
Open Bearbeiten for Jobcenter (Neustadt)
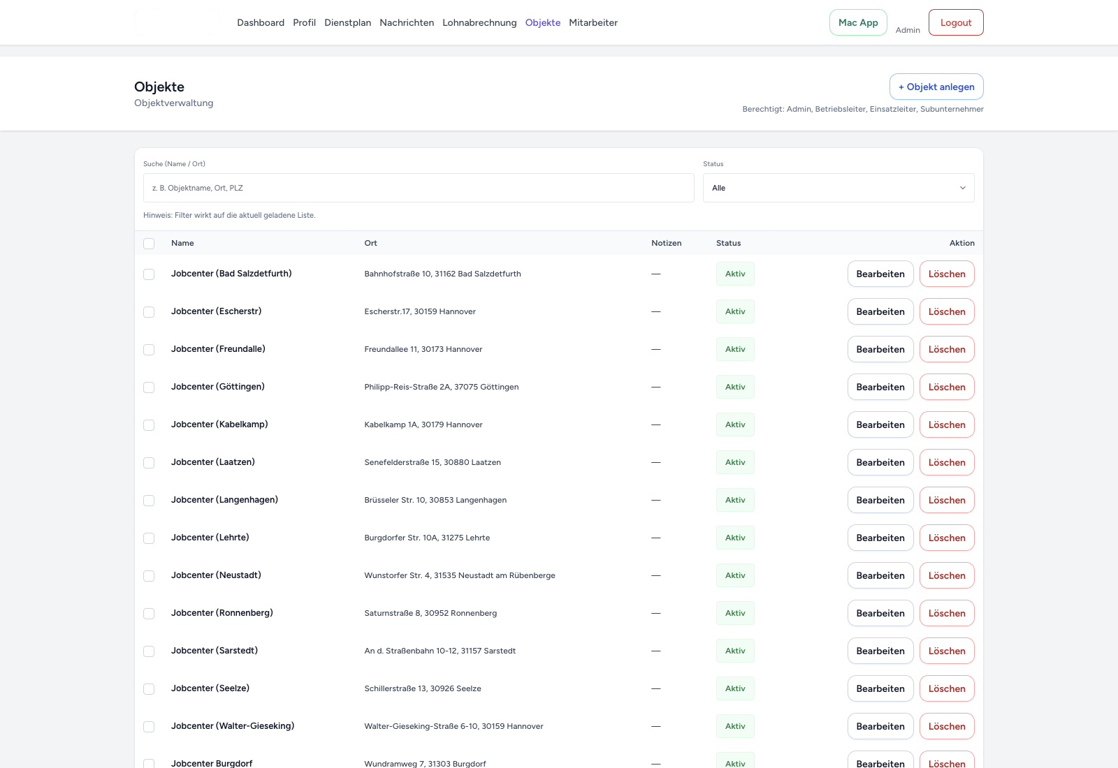point(880,575)
